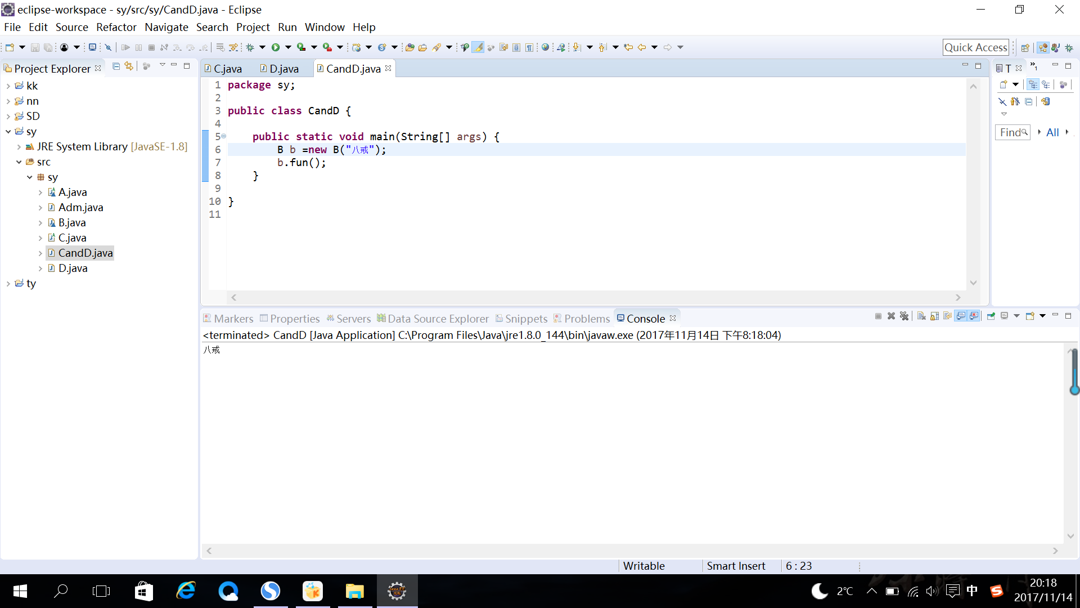Click the Save All toolbar icon

pos(48,47)
